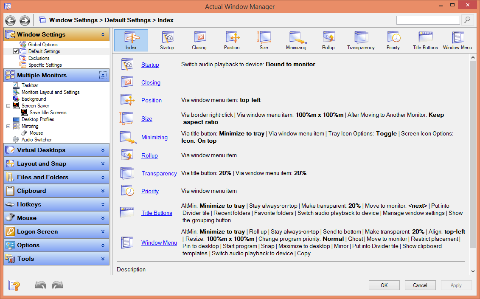This screenshot has width=480, height=299.
Task: Open the Window Menu toolbar icon
Action: click(458, 40)
